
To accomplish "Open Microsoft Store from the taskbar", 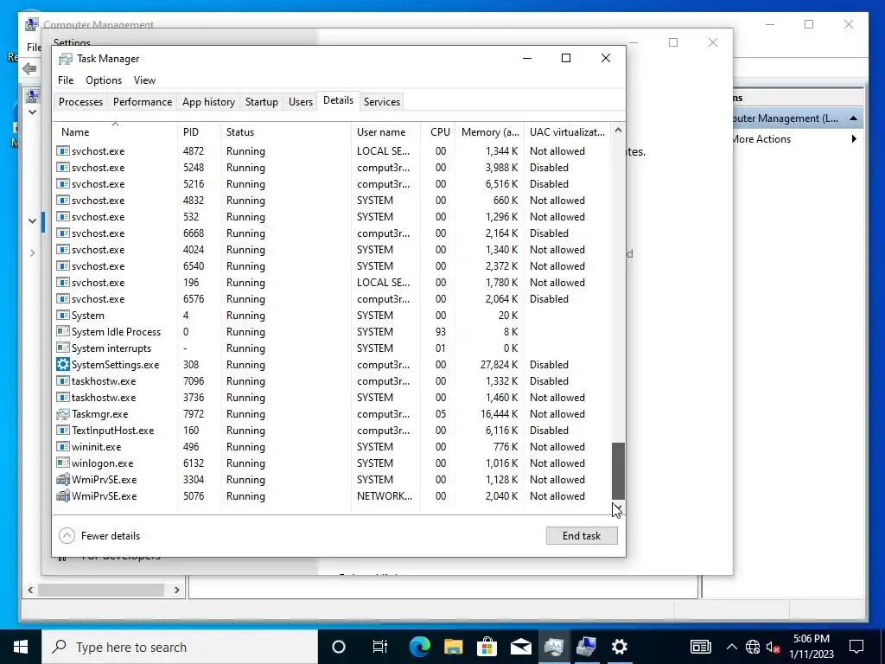I will click(x=487, y=647).
